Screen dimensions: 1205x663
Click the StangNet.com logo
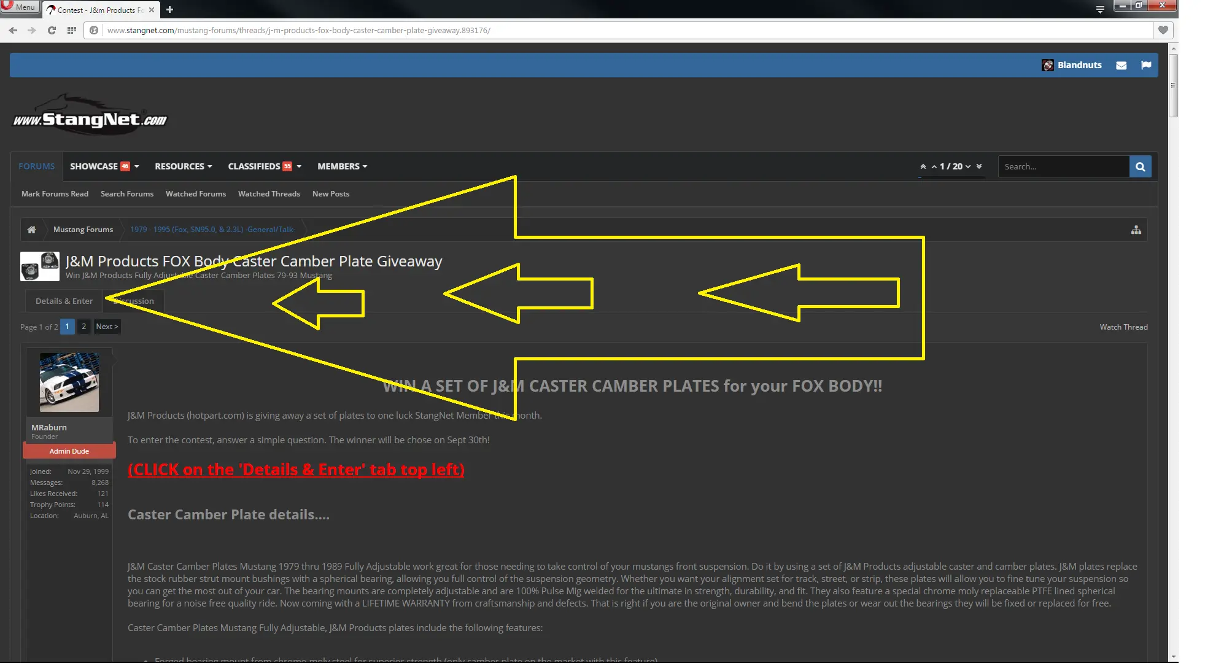click(90, 115)
